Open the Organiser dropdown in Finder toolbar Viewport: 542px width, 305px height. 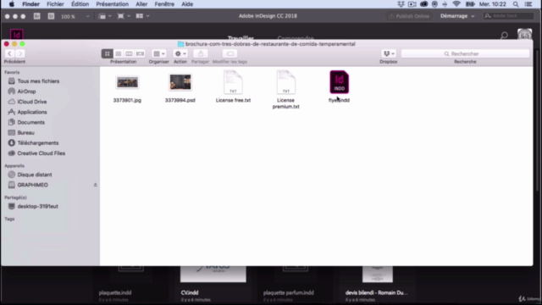(159, 53)
